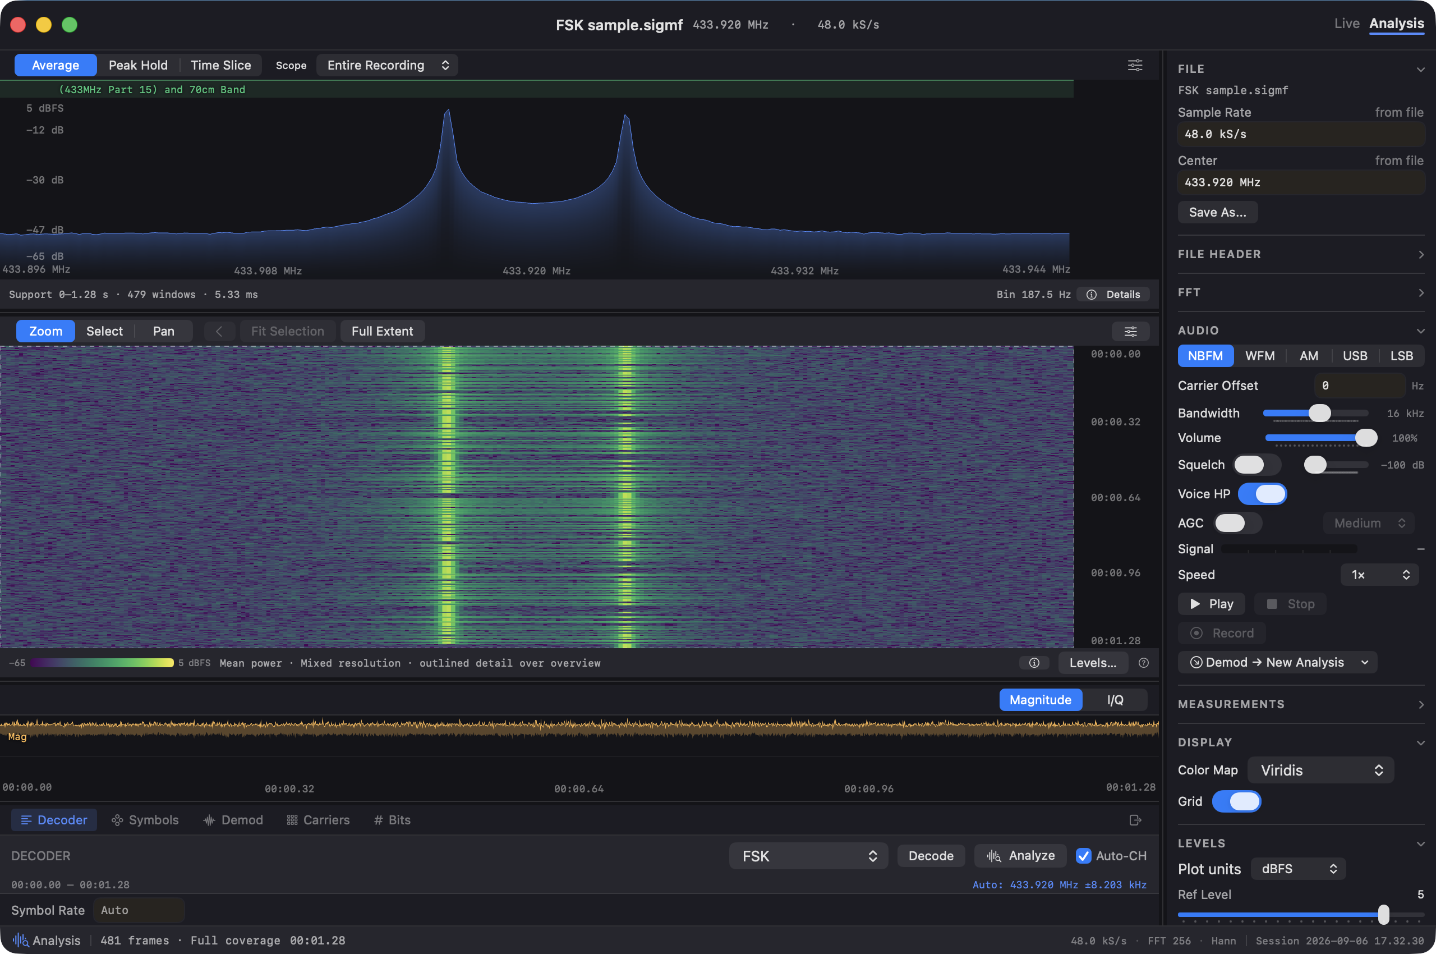Image resolution: width=1436 pixels, height=954 pixels.
Task: Select AM demodulation mode
Action: click(1309, 356)
